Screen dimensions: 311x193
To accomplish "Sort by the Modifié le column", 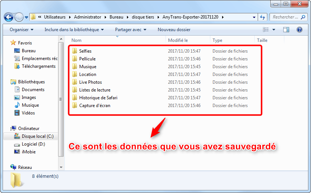I will pos(178,40).
